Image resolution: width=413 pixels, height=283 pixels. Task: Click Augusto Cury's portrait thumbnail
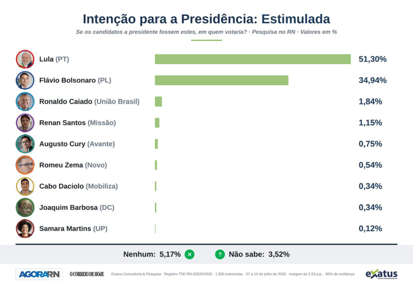25,144
